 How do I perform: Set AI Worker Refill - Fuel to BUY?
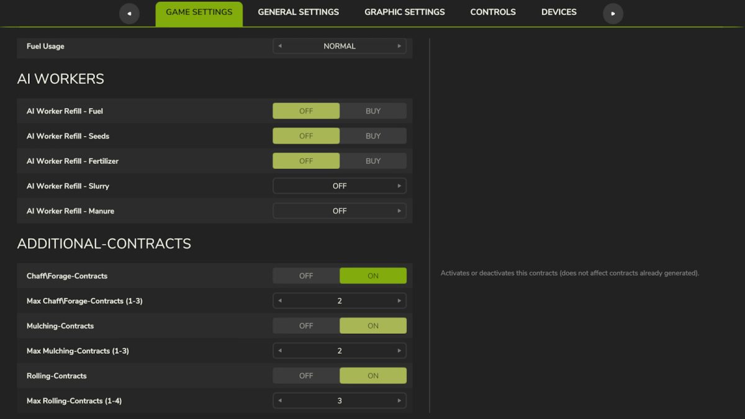tap(373, 110)
